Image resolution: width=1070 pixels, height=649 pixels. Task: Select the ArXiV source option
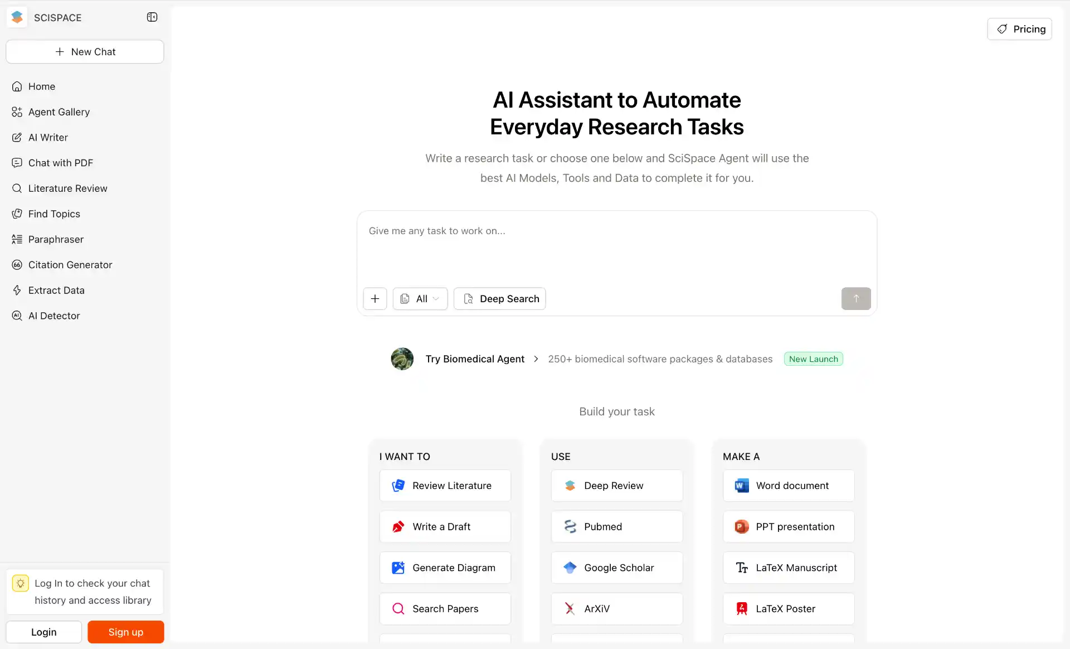pyautogui.click(x=616, y=608)
